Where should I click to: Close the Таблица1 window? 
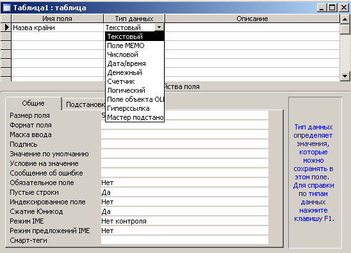[343, 8]
